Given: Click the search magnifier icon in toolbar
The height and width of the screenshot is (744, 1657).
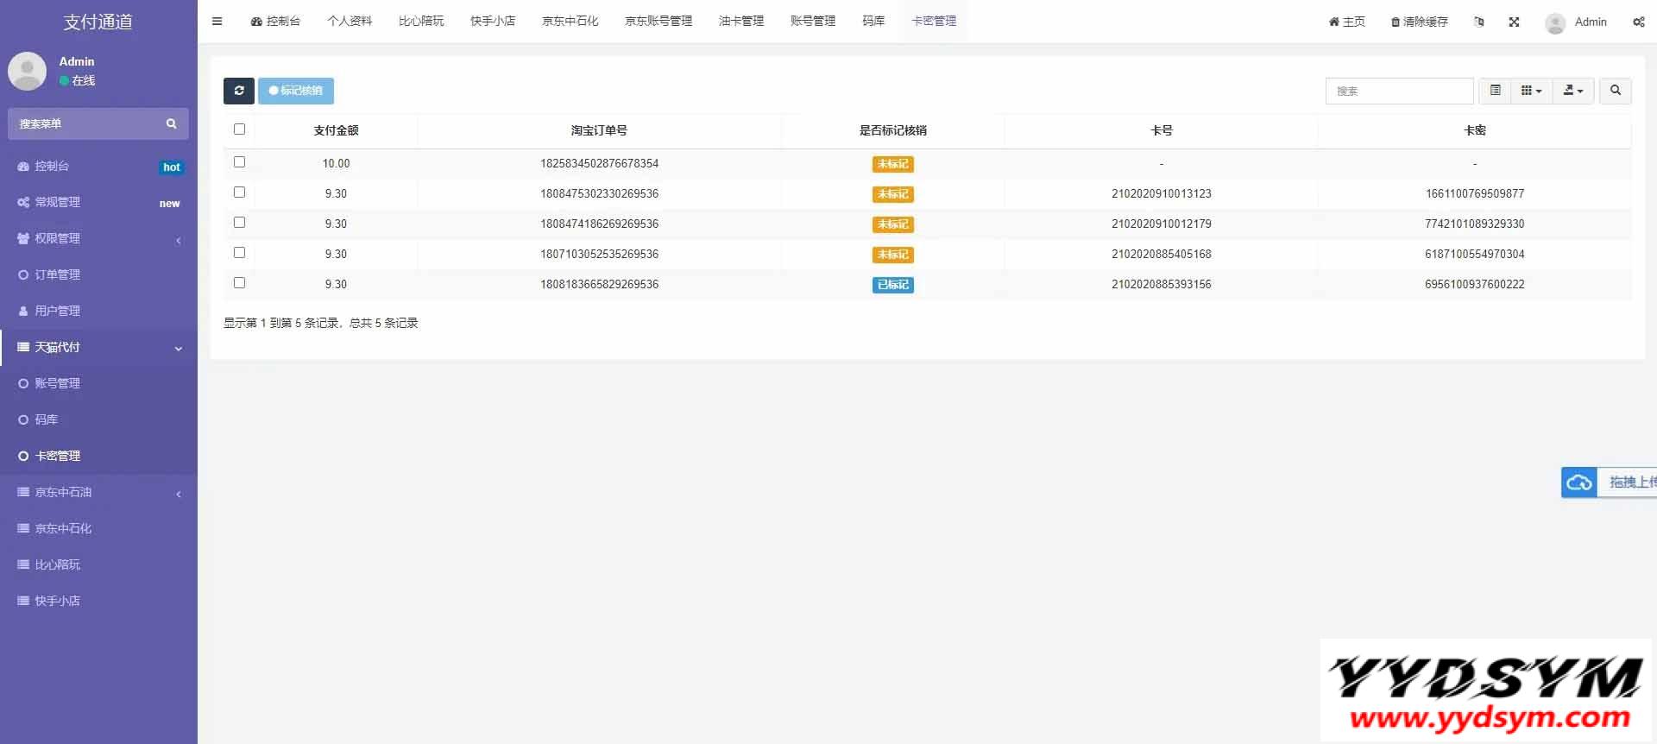Looking at the screenshot, I should 1615,91.
